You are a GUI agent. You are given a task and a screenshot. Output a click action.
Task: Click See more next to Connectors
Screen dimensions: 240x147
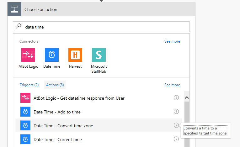[x=172, y=41]
